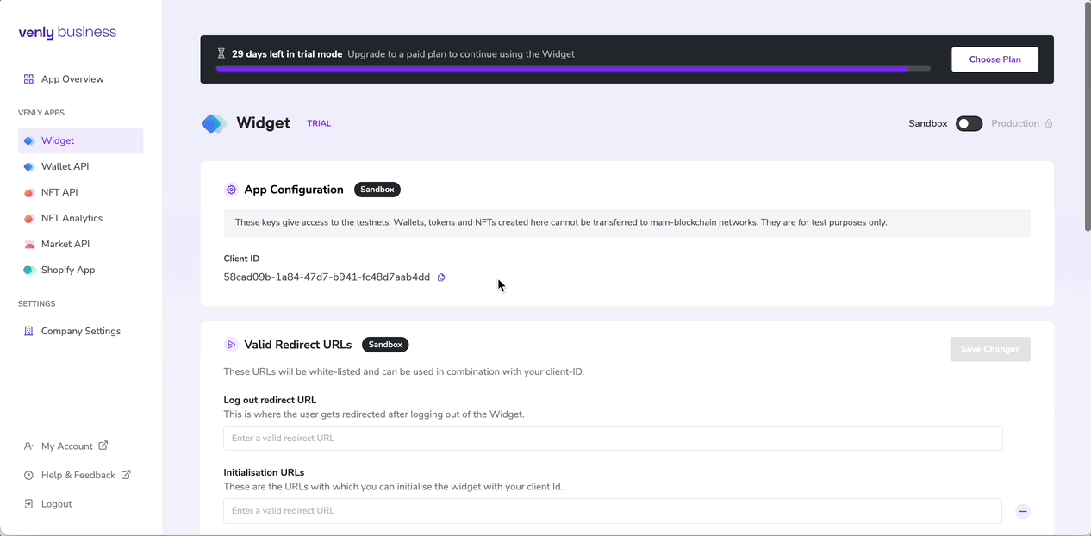Click the Company Settings building icon
Image resolution: width=1091 pixels, height=536 pixels.
tap(28, 331)
